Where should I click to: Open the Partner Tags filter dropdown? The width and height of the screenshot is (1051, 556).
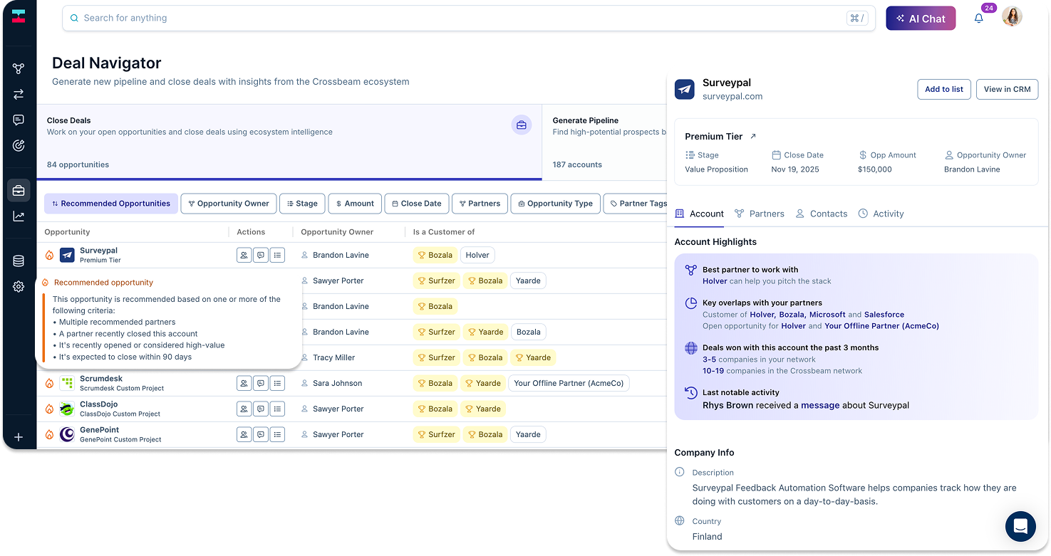tap(636, 204)
